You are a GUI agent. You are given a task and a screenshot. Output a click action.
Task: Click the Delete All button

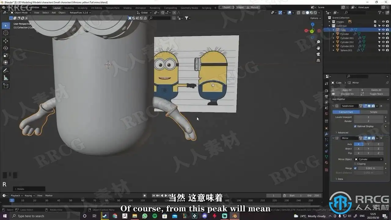375,90
